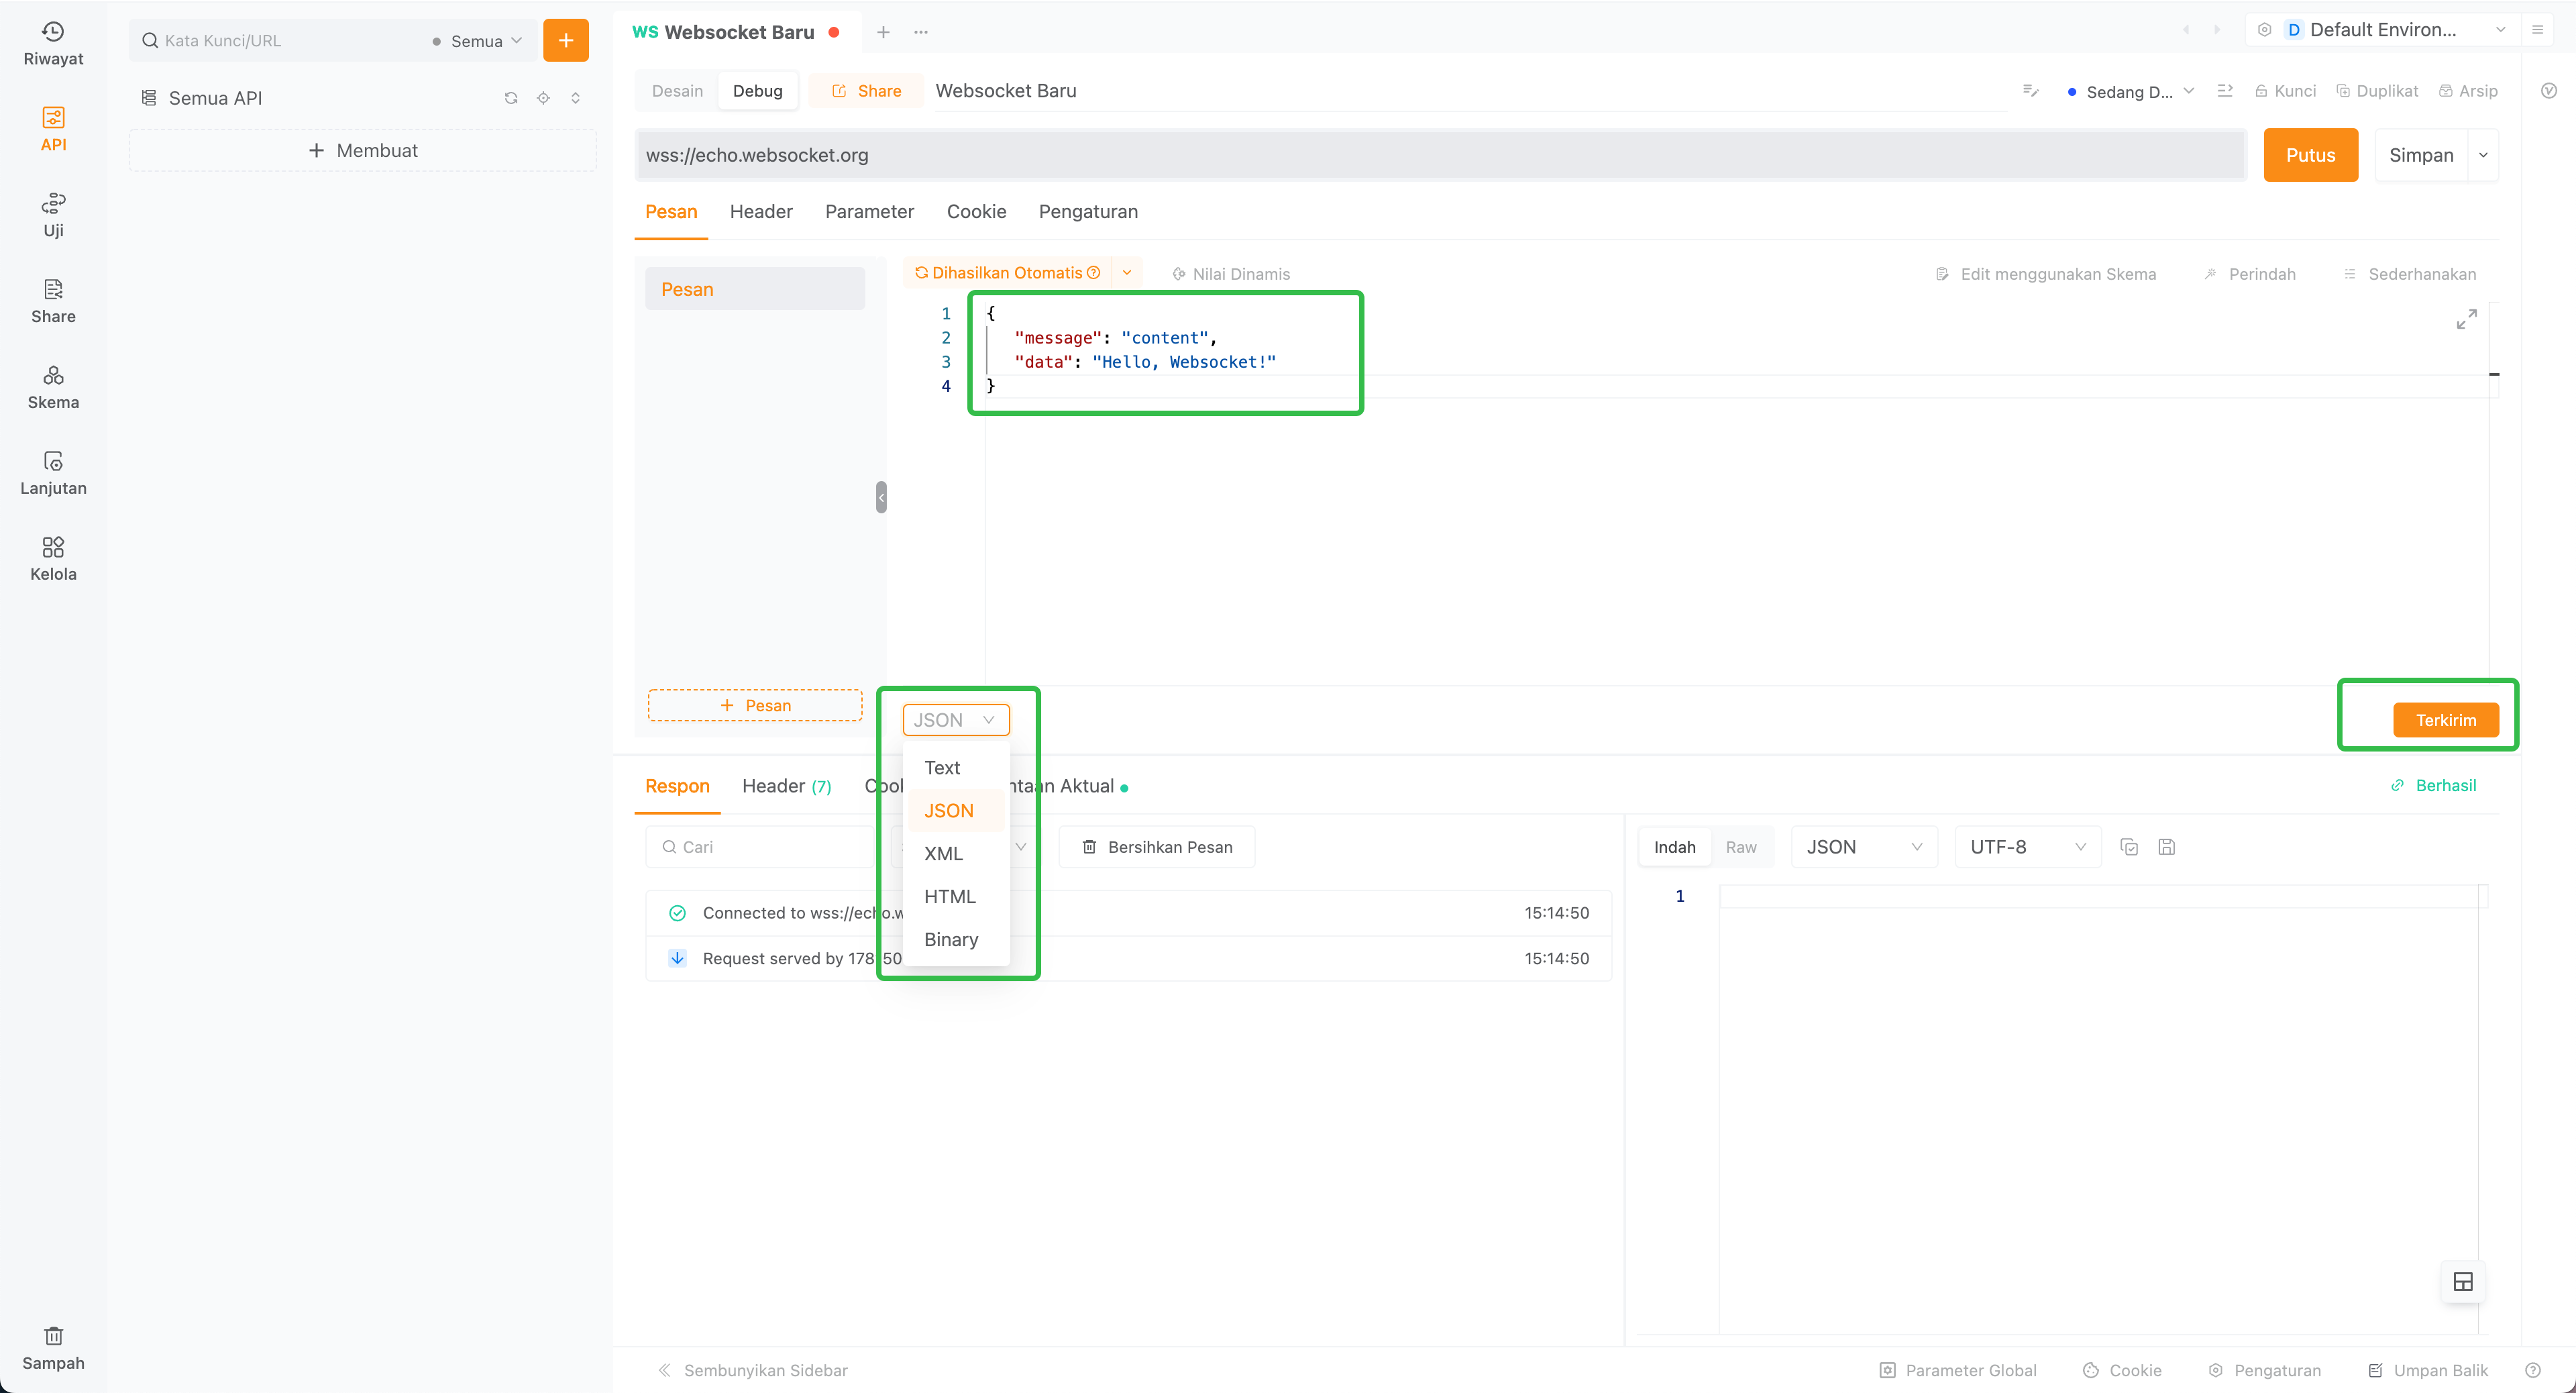Click the Membuat create button
The image size is (2576, 1393).
tap(363, 151)
